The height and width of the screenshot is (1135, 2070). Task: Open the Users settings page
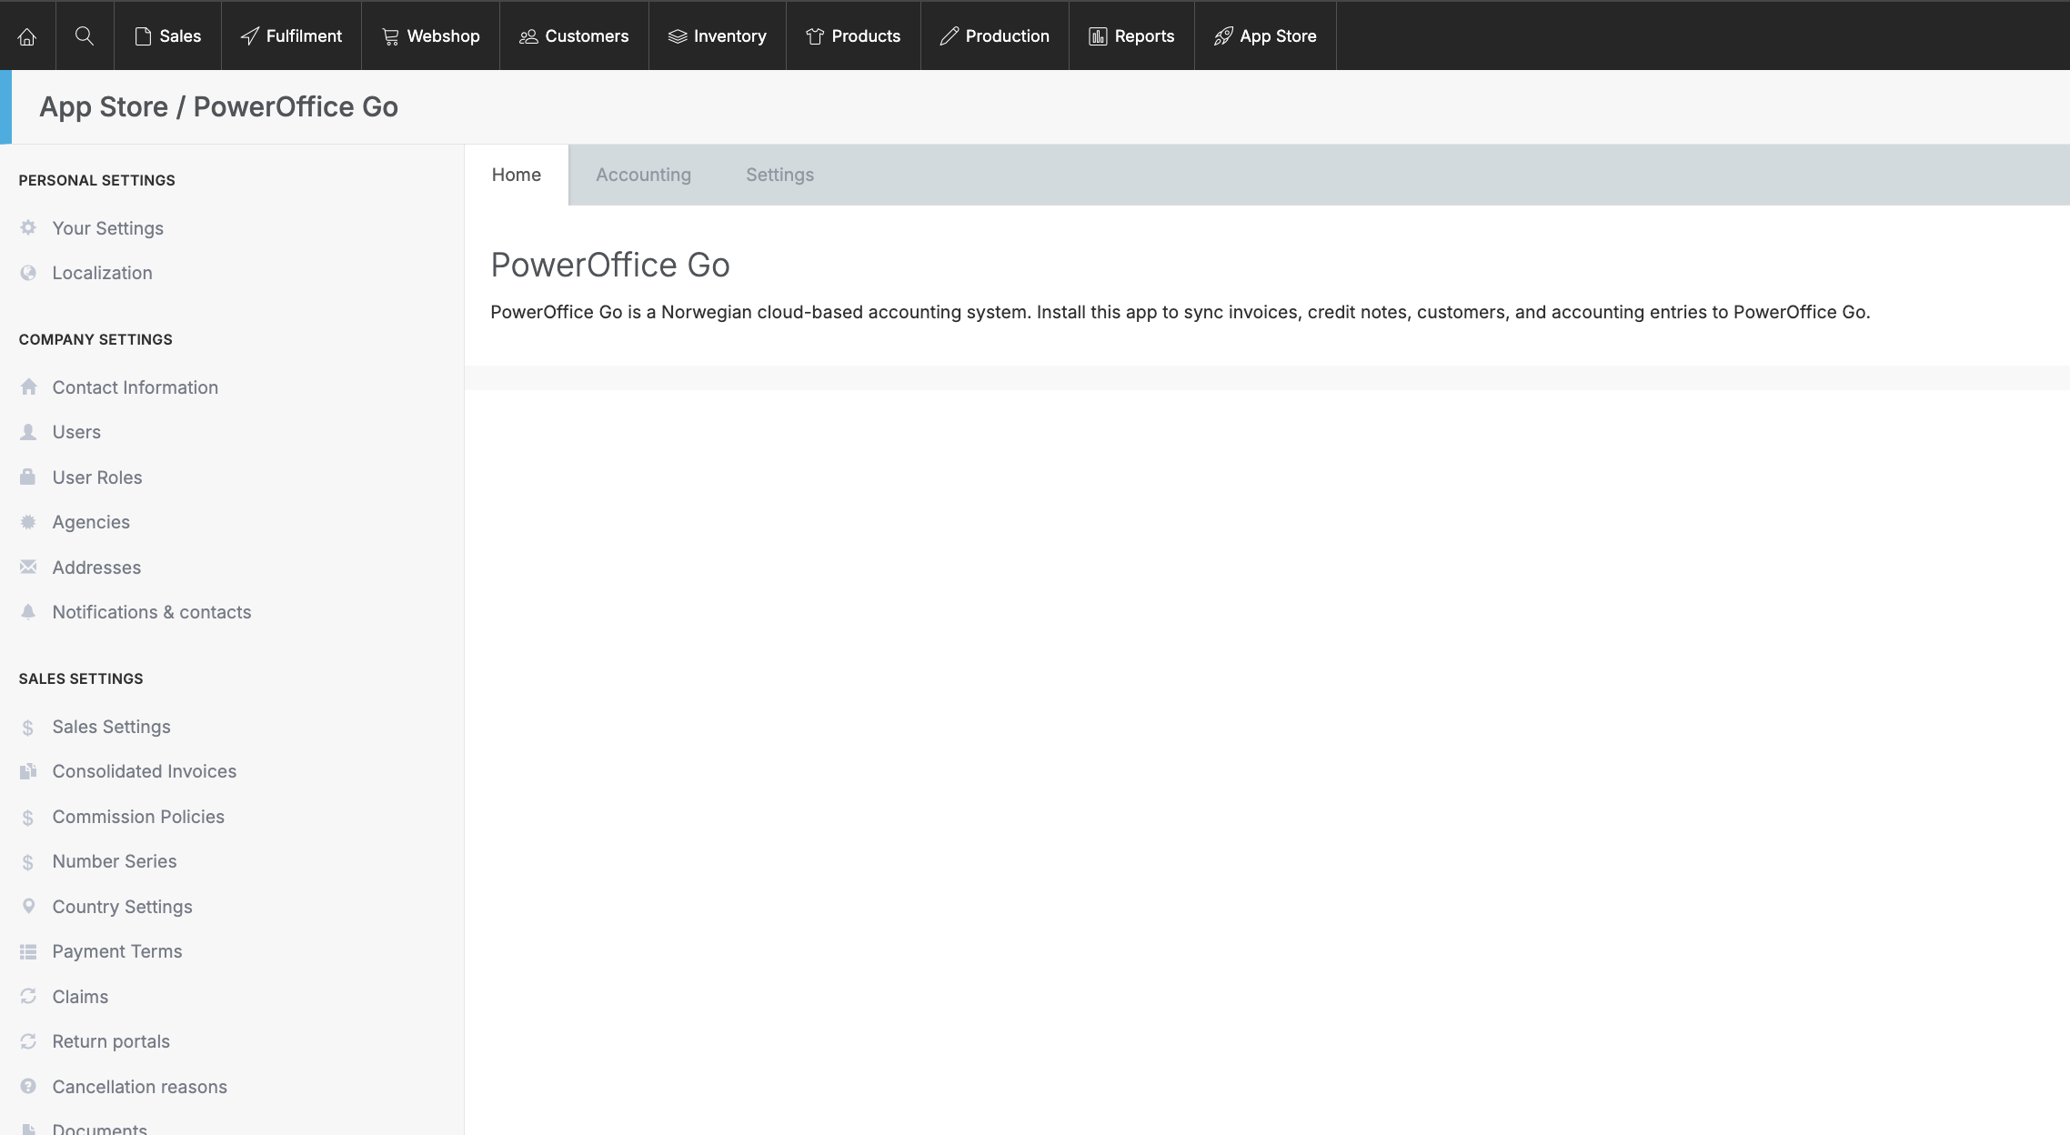(x=76, y=432)
